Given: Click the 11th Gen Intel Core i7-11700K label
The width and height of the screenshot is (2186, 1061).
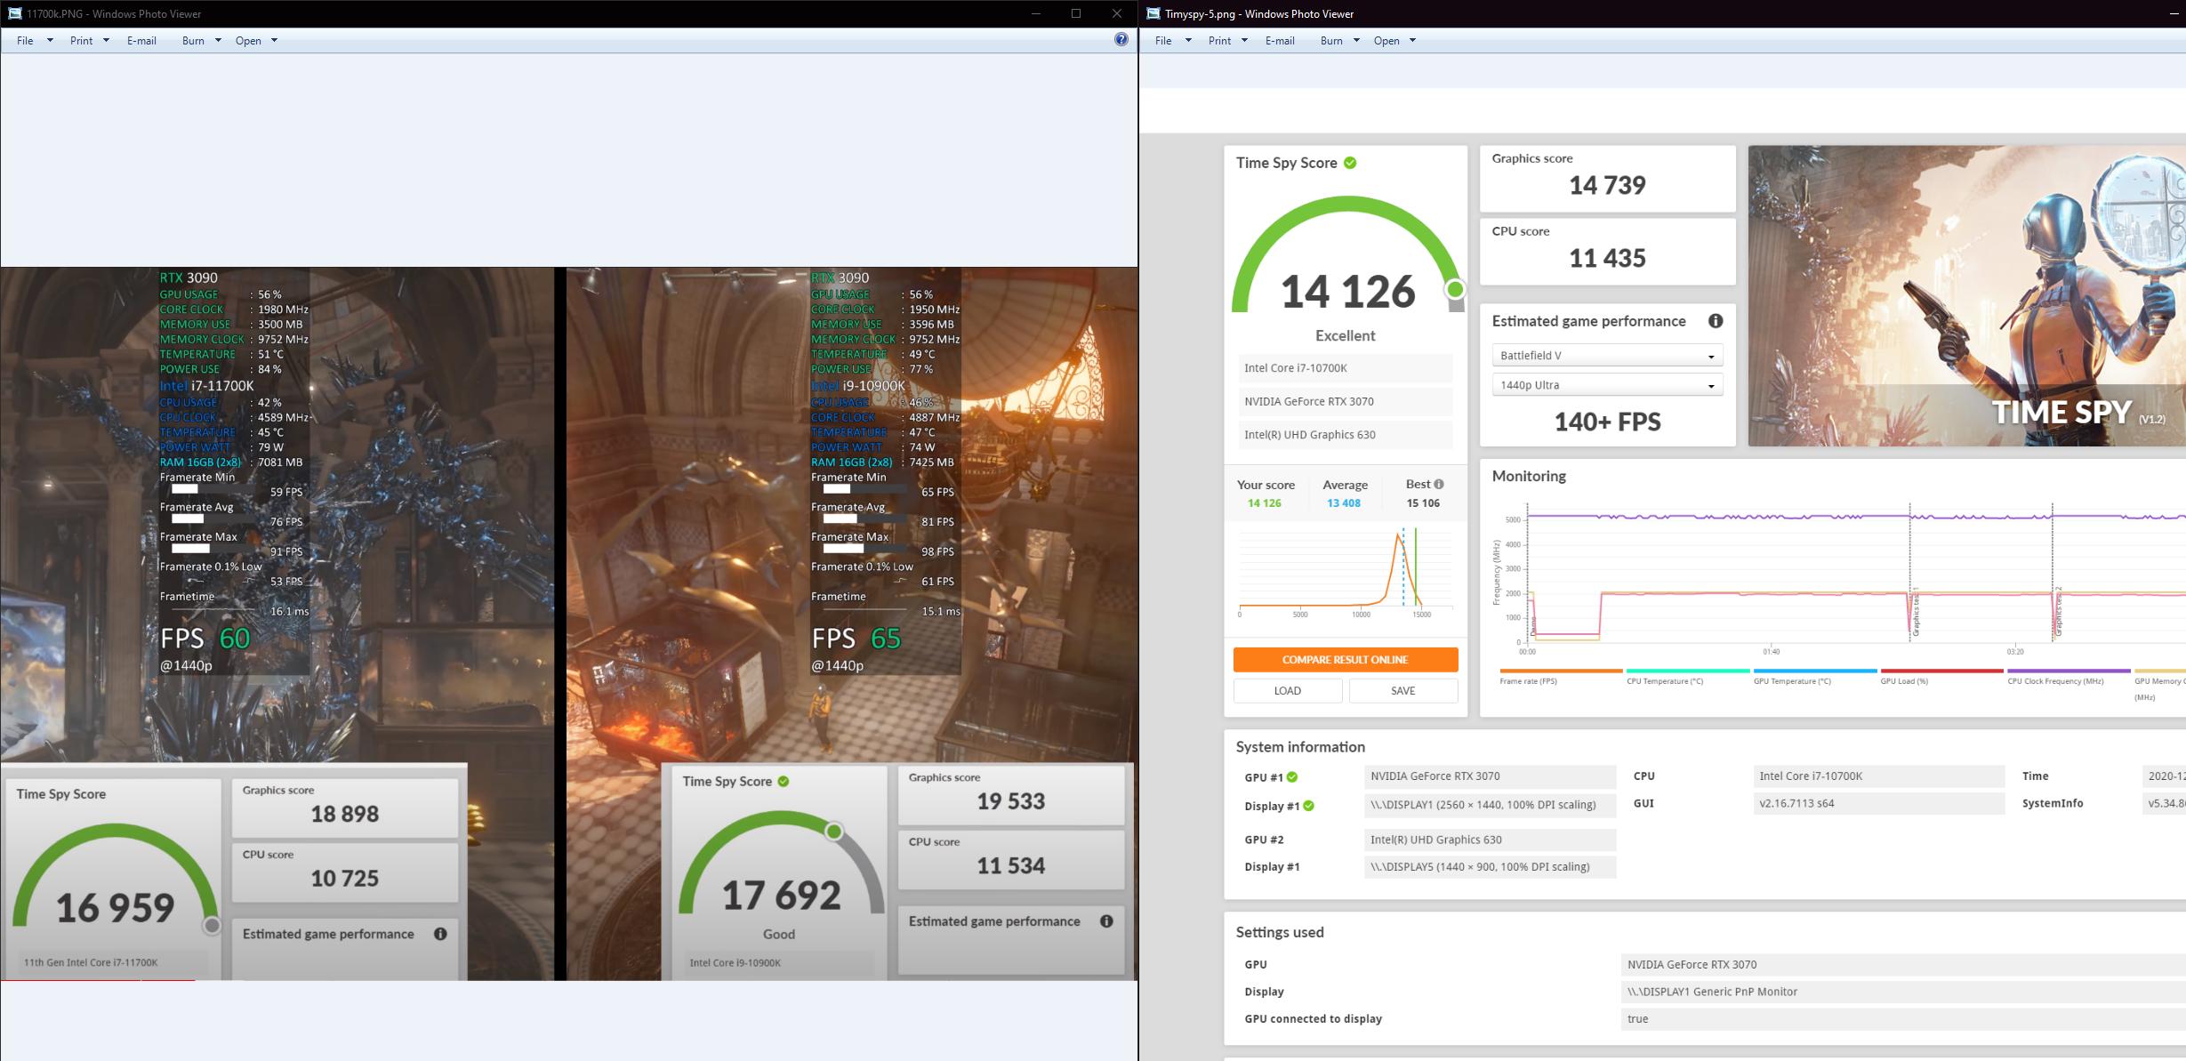Looking at the screenshot, I should (91, 962).
